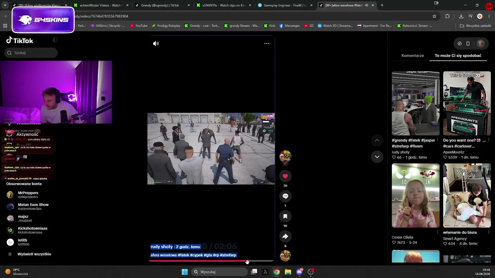495x278 pixels.
Task: Open the Do you want one? cars video
Action: tap(467, 103)
